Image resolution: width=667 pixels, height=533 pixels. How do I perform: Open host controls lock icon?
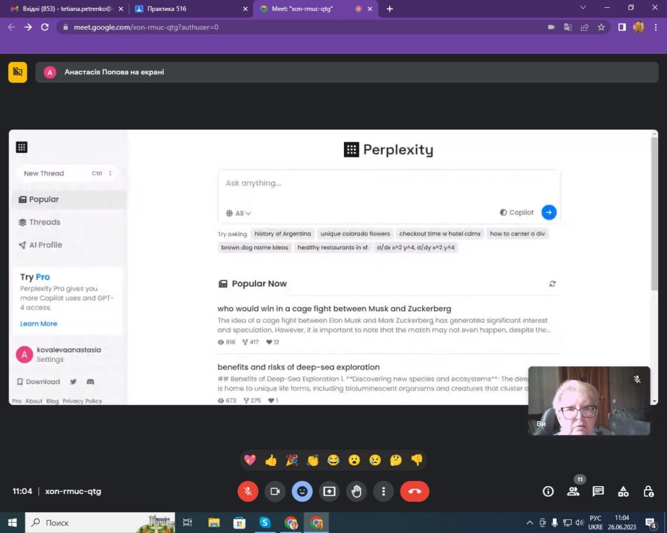[648, 491]
